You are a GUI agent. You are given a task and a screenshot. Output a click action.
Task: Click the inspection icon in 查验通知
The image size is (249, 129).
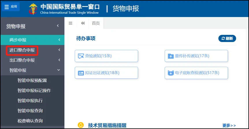81,56
